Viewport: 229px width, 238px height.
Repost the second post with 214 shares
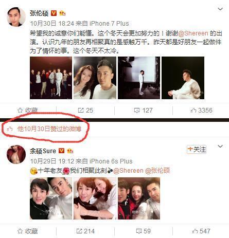85,231
